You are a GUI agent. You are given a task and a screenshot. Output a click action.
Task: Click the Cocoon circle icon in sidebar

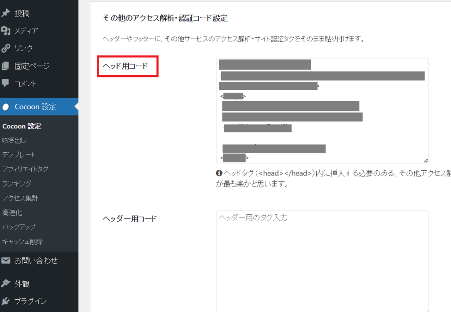pos(6,107)
